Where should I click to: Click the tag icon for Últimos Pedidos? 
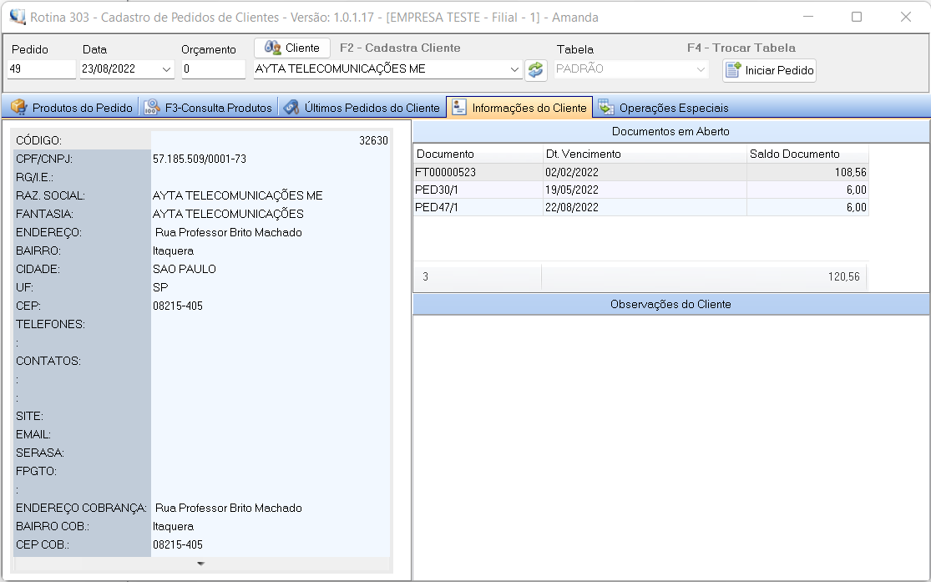(291, 108)
